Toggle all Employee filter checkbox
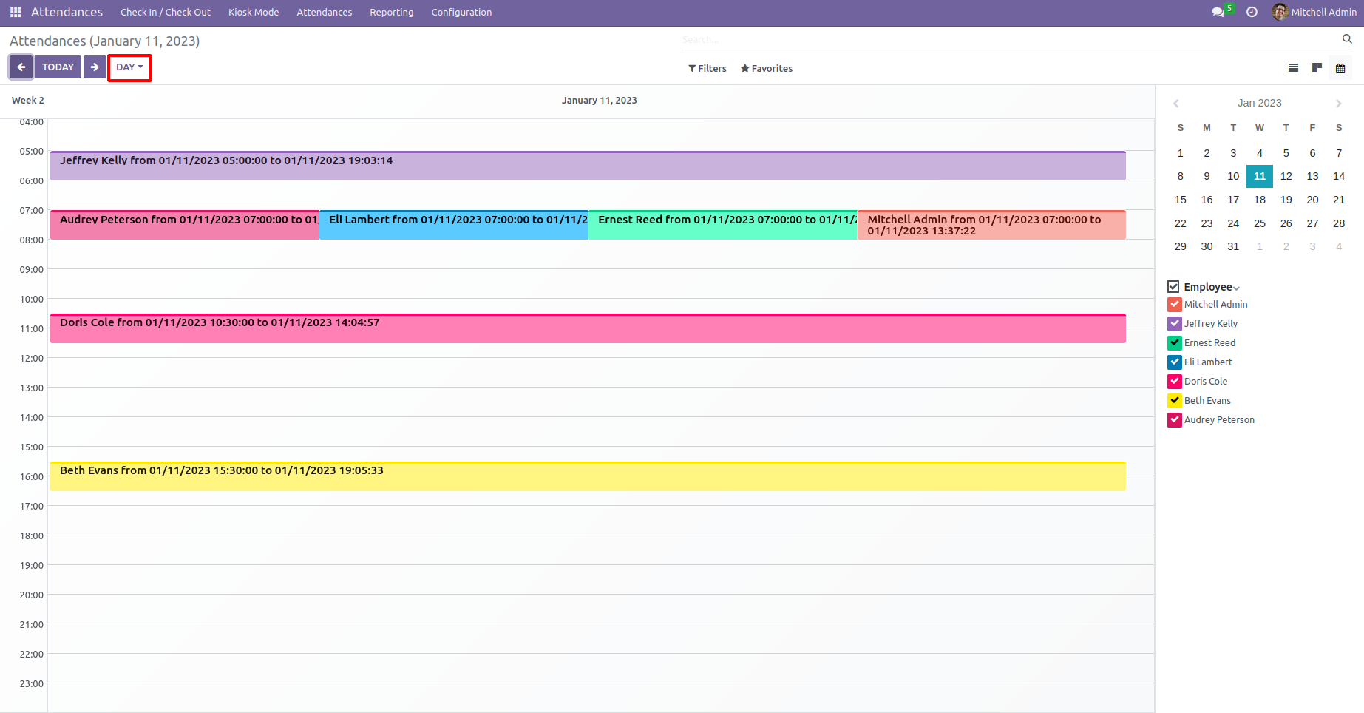The image size is (1364, 713). point(1174,287)
